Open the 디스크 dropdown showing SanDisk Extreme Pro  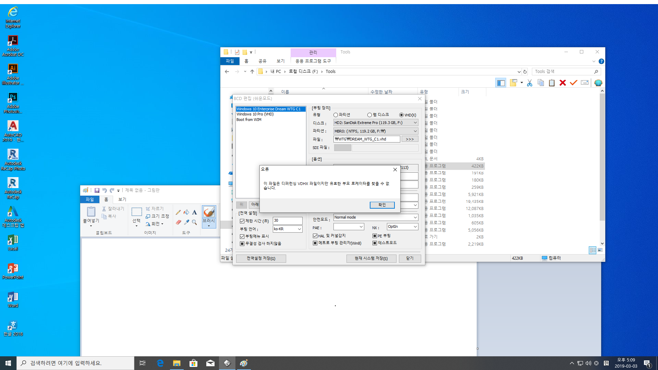tap(376, 123)
